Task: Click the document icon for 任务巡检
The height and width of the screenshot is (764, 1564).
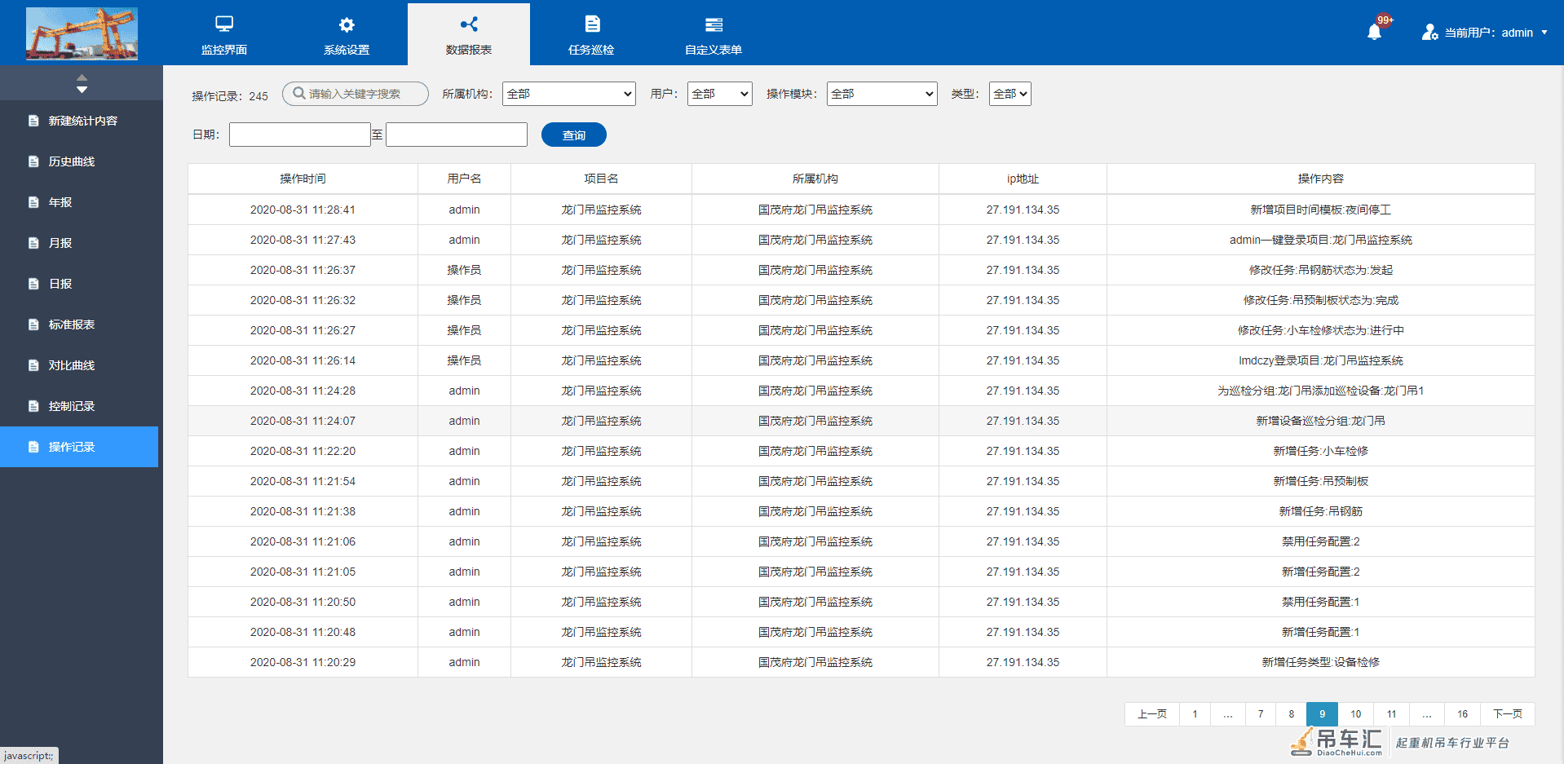Action: 593,24
